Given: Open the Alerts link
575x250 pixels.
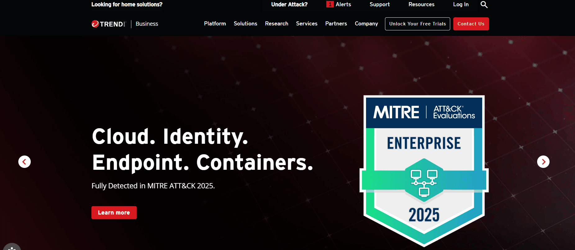Looking at the screenshot, I should pyautogui.click(x=343, y=4).
